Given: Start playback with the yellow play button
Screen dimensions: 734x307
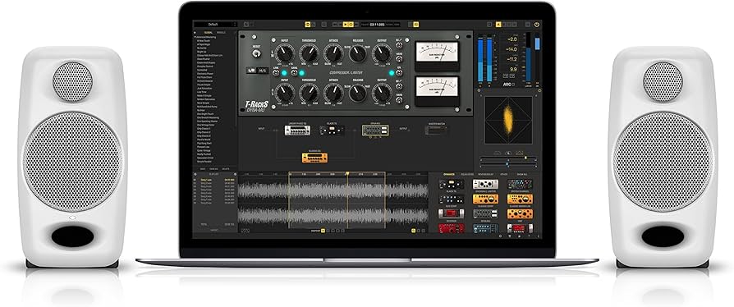Looking at the screenshot, I should point(346,24).
